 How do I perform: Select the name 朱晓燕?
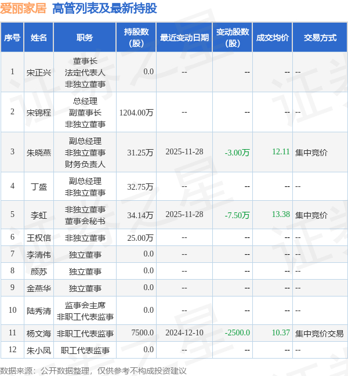(39, 153)
